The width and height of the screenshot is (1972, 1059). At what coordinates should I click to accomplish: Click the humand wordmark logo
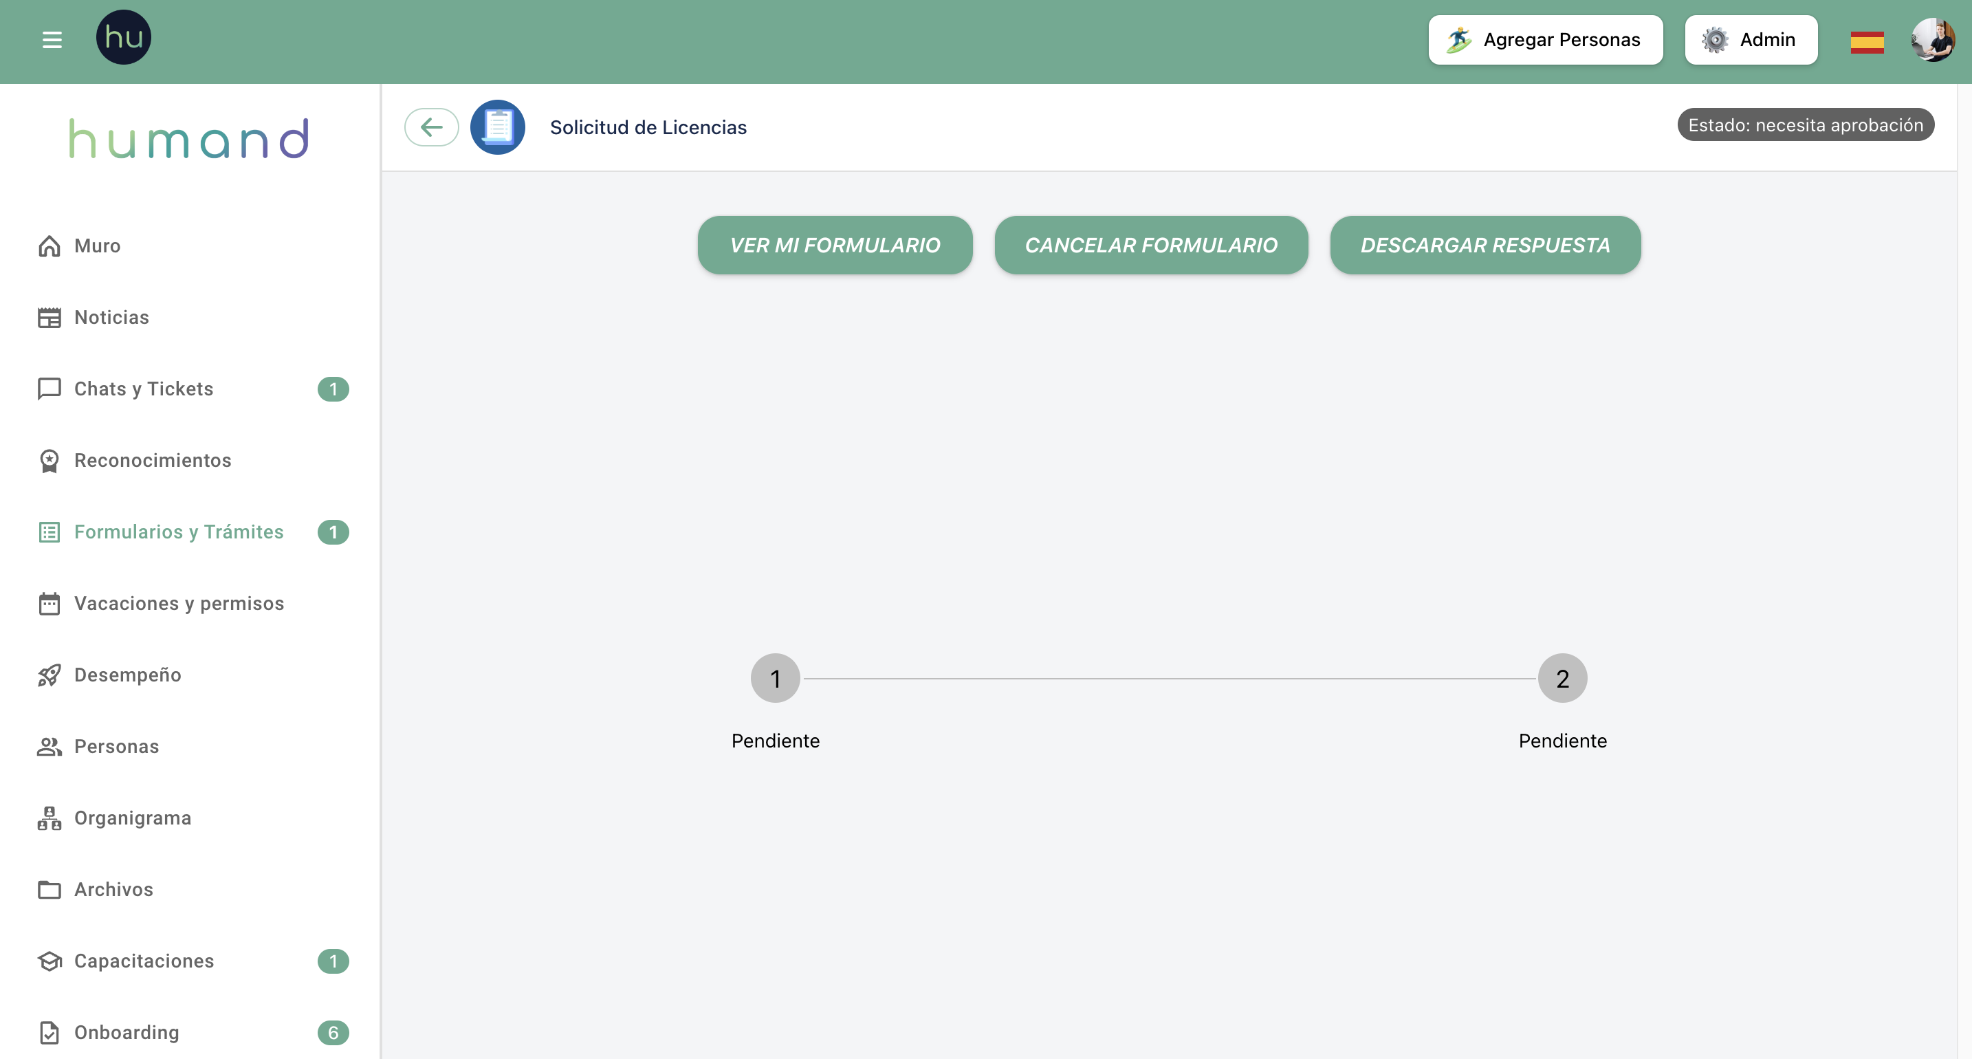coord(189,139)
